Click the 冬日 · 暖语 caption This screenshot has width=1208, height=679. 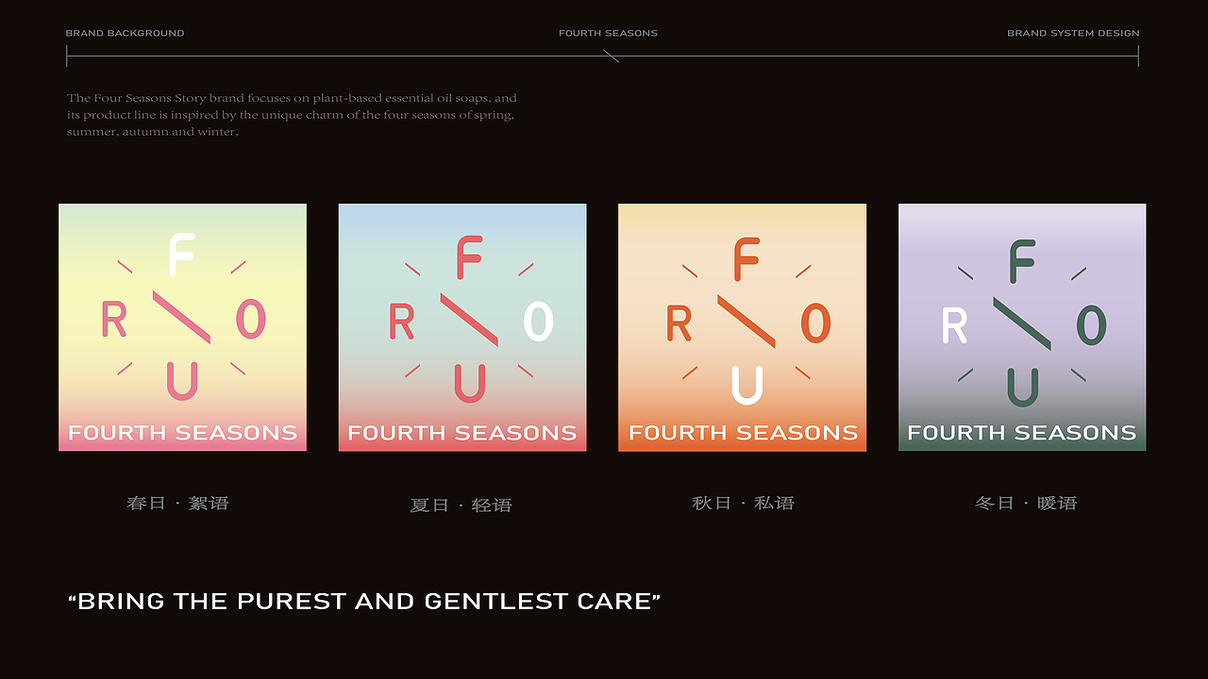tap(1026, 503)
